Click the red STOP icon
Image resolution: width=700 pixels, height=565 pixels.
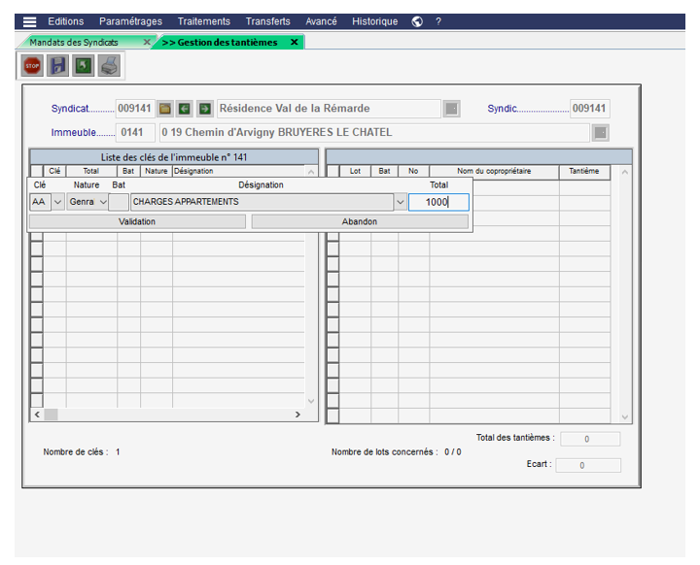(x=32, y=66)
